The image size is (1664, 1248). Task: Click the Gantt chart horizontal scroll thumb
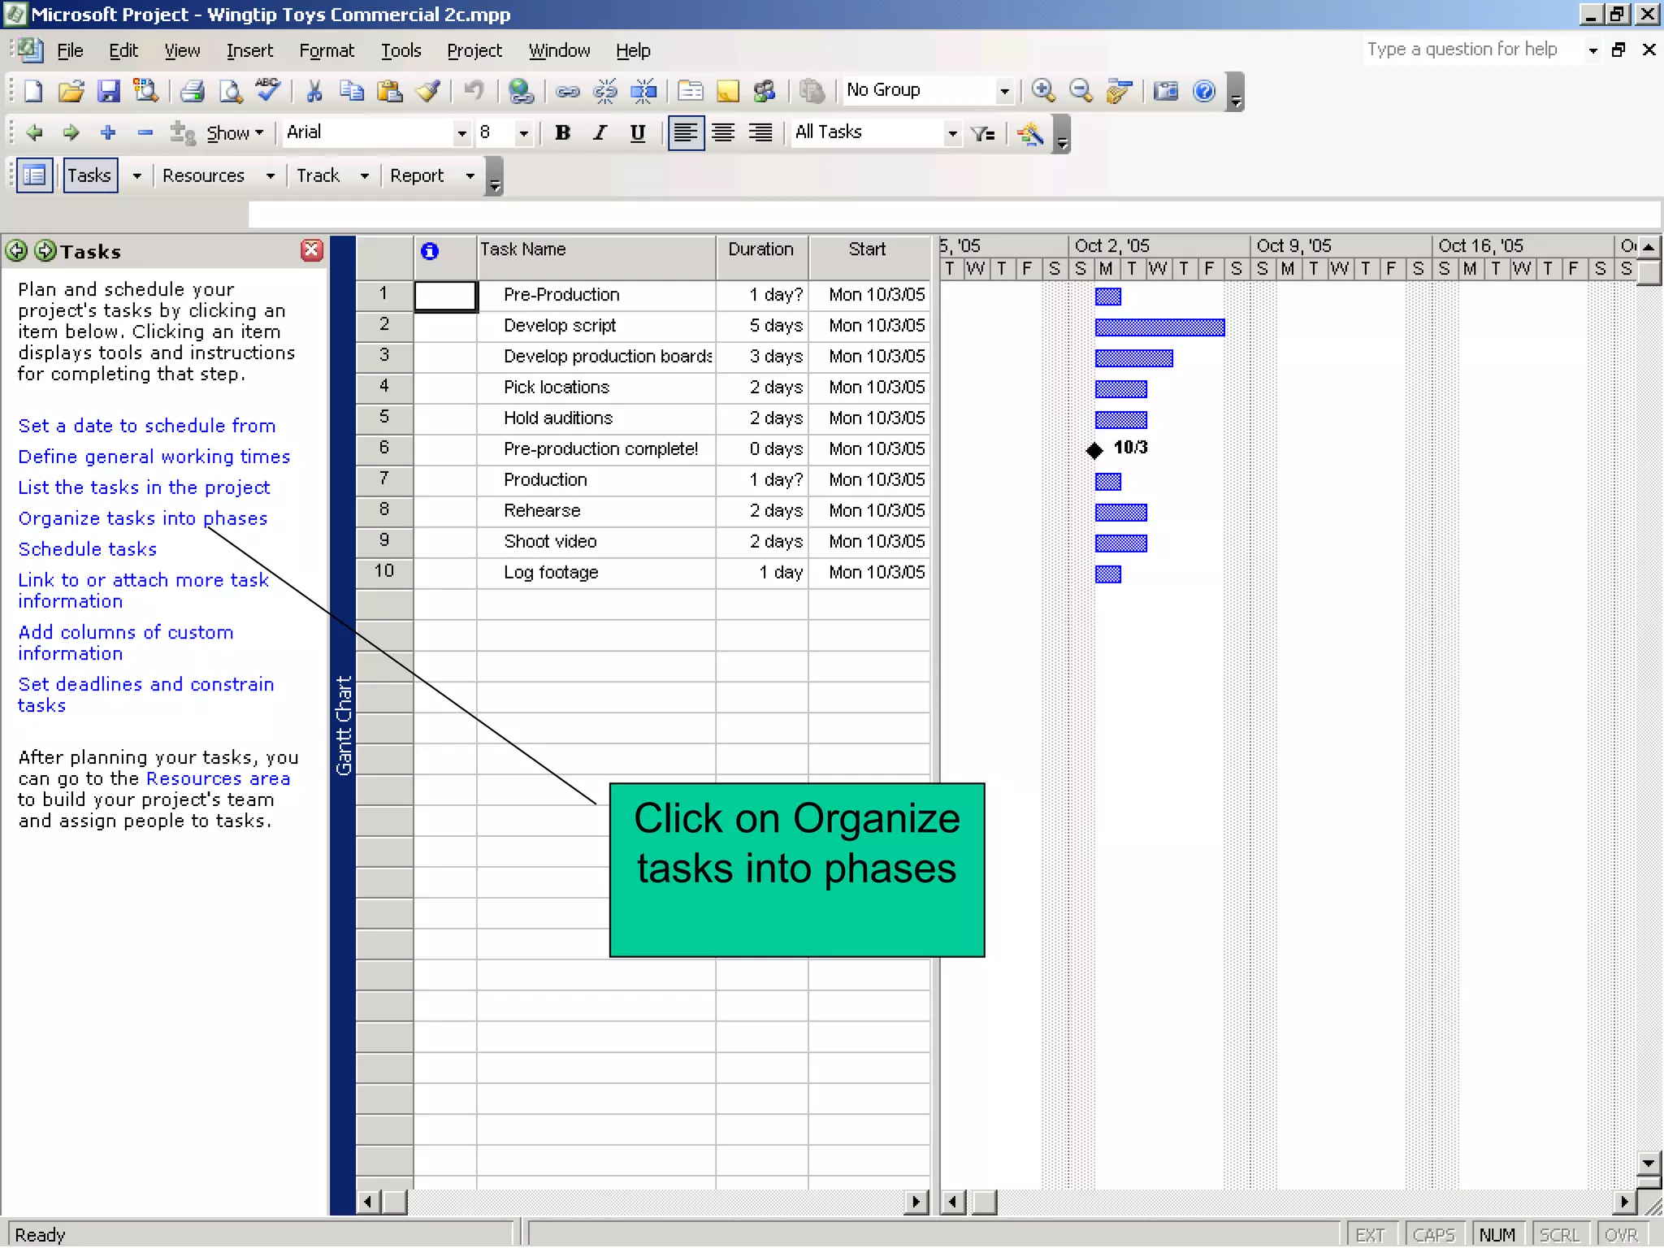pos(984,1202)
